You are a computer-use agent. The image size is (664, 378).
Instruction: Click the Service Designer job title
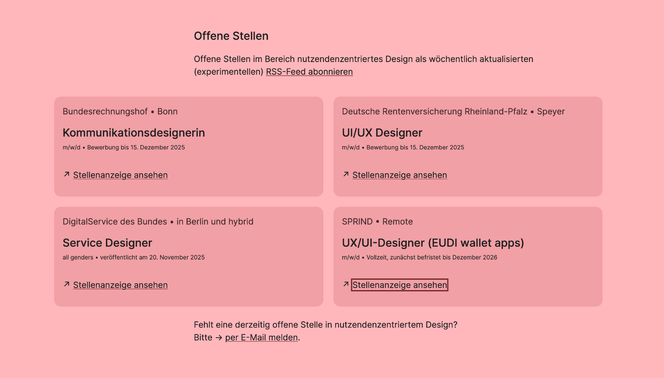point(107,243)
